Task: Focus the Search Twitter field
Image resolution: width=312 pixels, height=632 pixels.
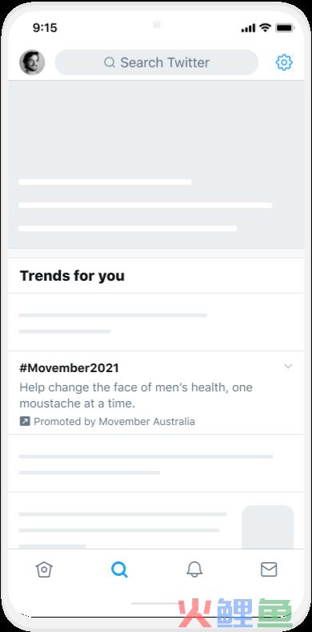Action: pyautogui.click(x=157, y=63)
